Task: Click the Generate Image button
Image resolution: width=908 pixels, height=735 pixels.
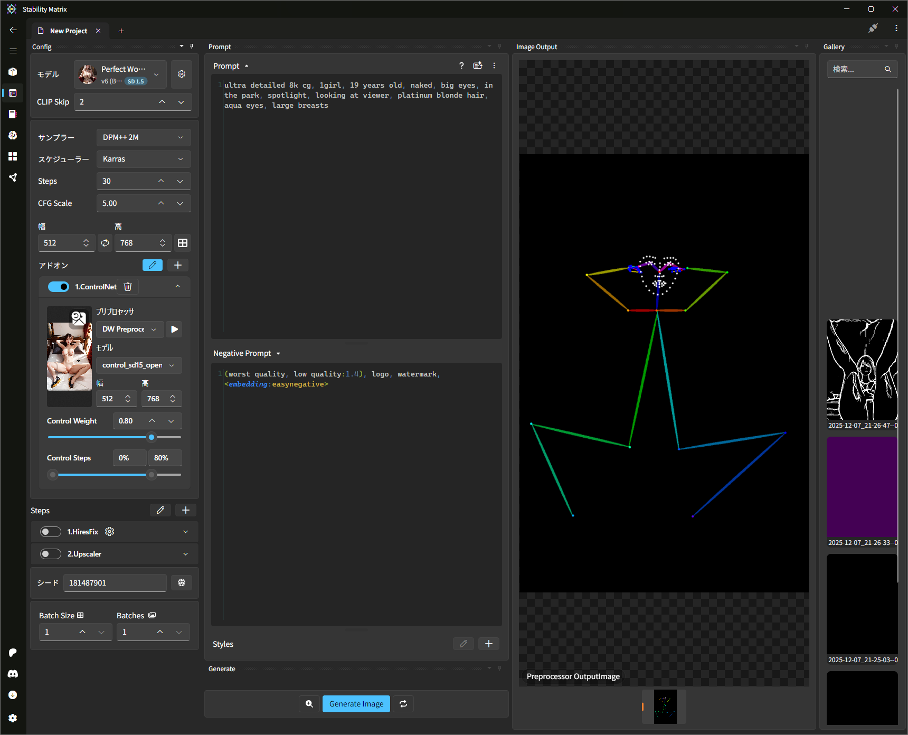Action: (x=356, y=704)
